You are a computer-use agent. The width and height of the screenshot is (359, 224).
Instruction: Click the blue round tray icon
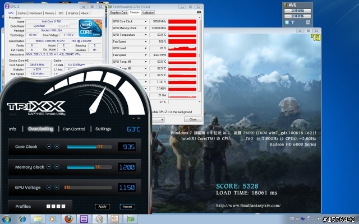(303, 218)
